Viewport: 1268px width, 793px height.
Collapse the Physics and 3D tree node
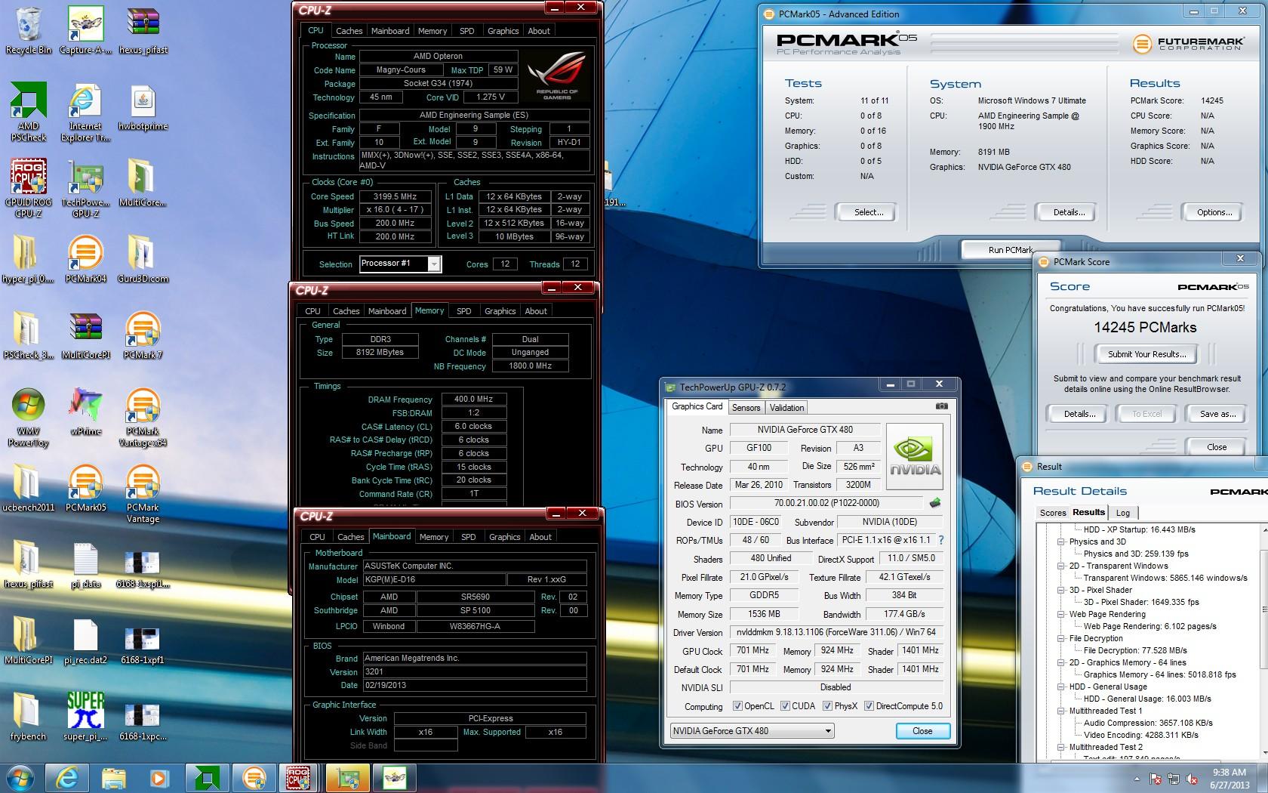(1061, 542)
